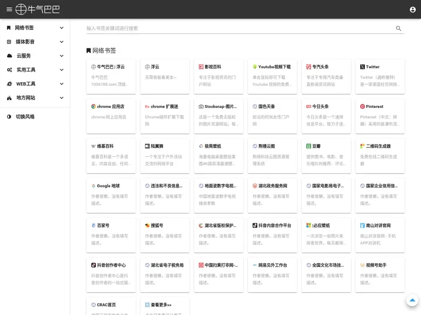This screenshot has width=421, height=315.
Task: Click the 牛气巴巴 site logo
Action: pos(37,9)
